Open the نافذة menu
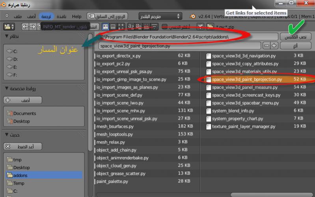 click(x=62, y=17)
